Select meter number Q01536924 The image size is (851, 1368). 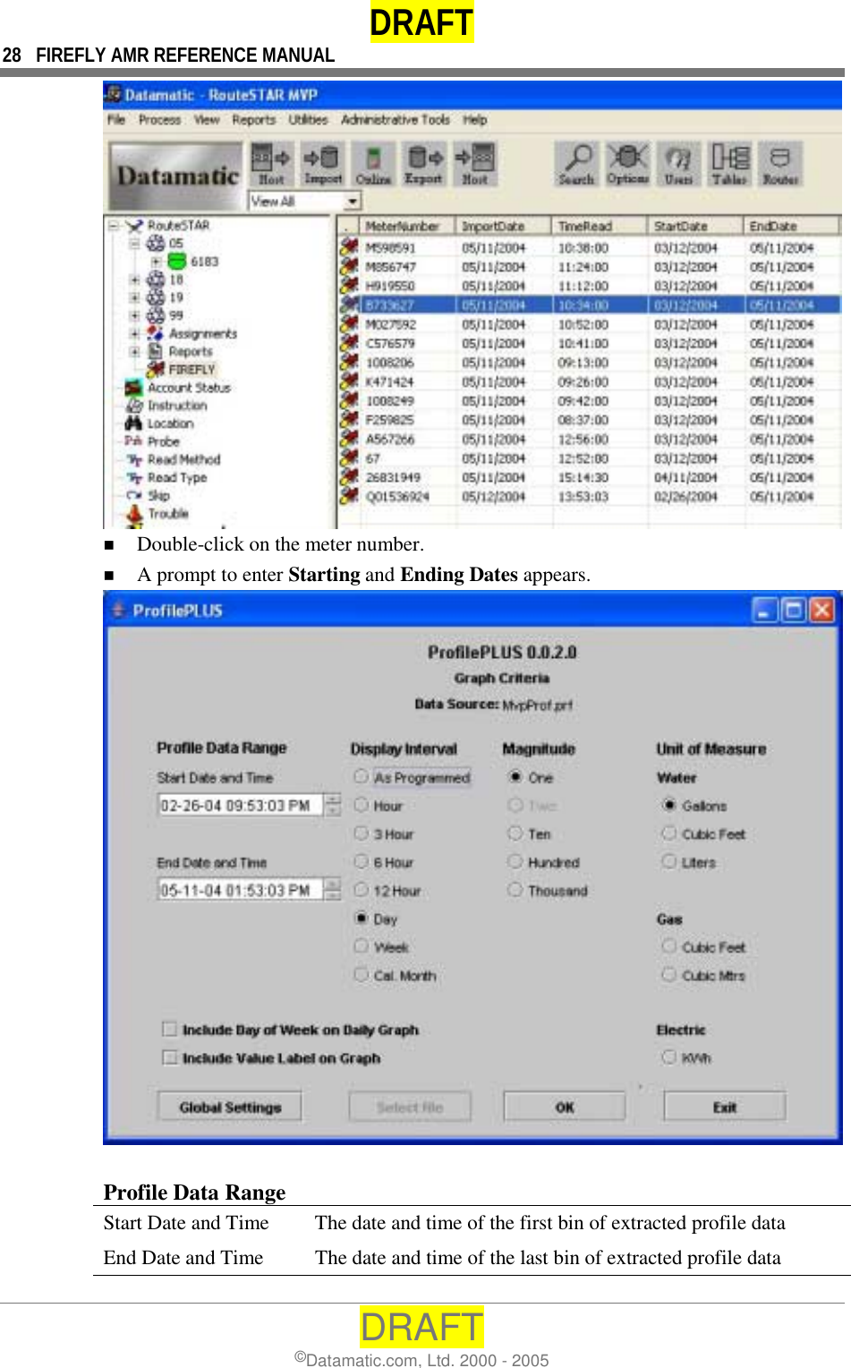coord(397,496)
